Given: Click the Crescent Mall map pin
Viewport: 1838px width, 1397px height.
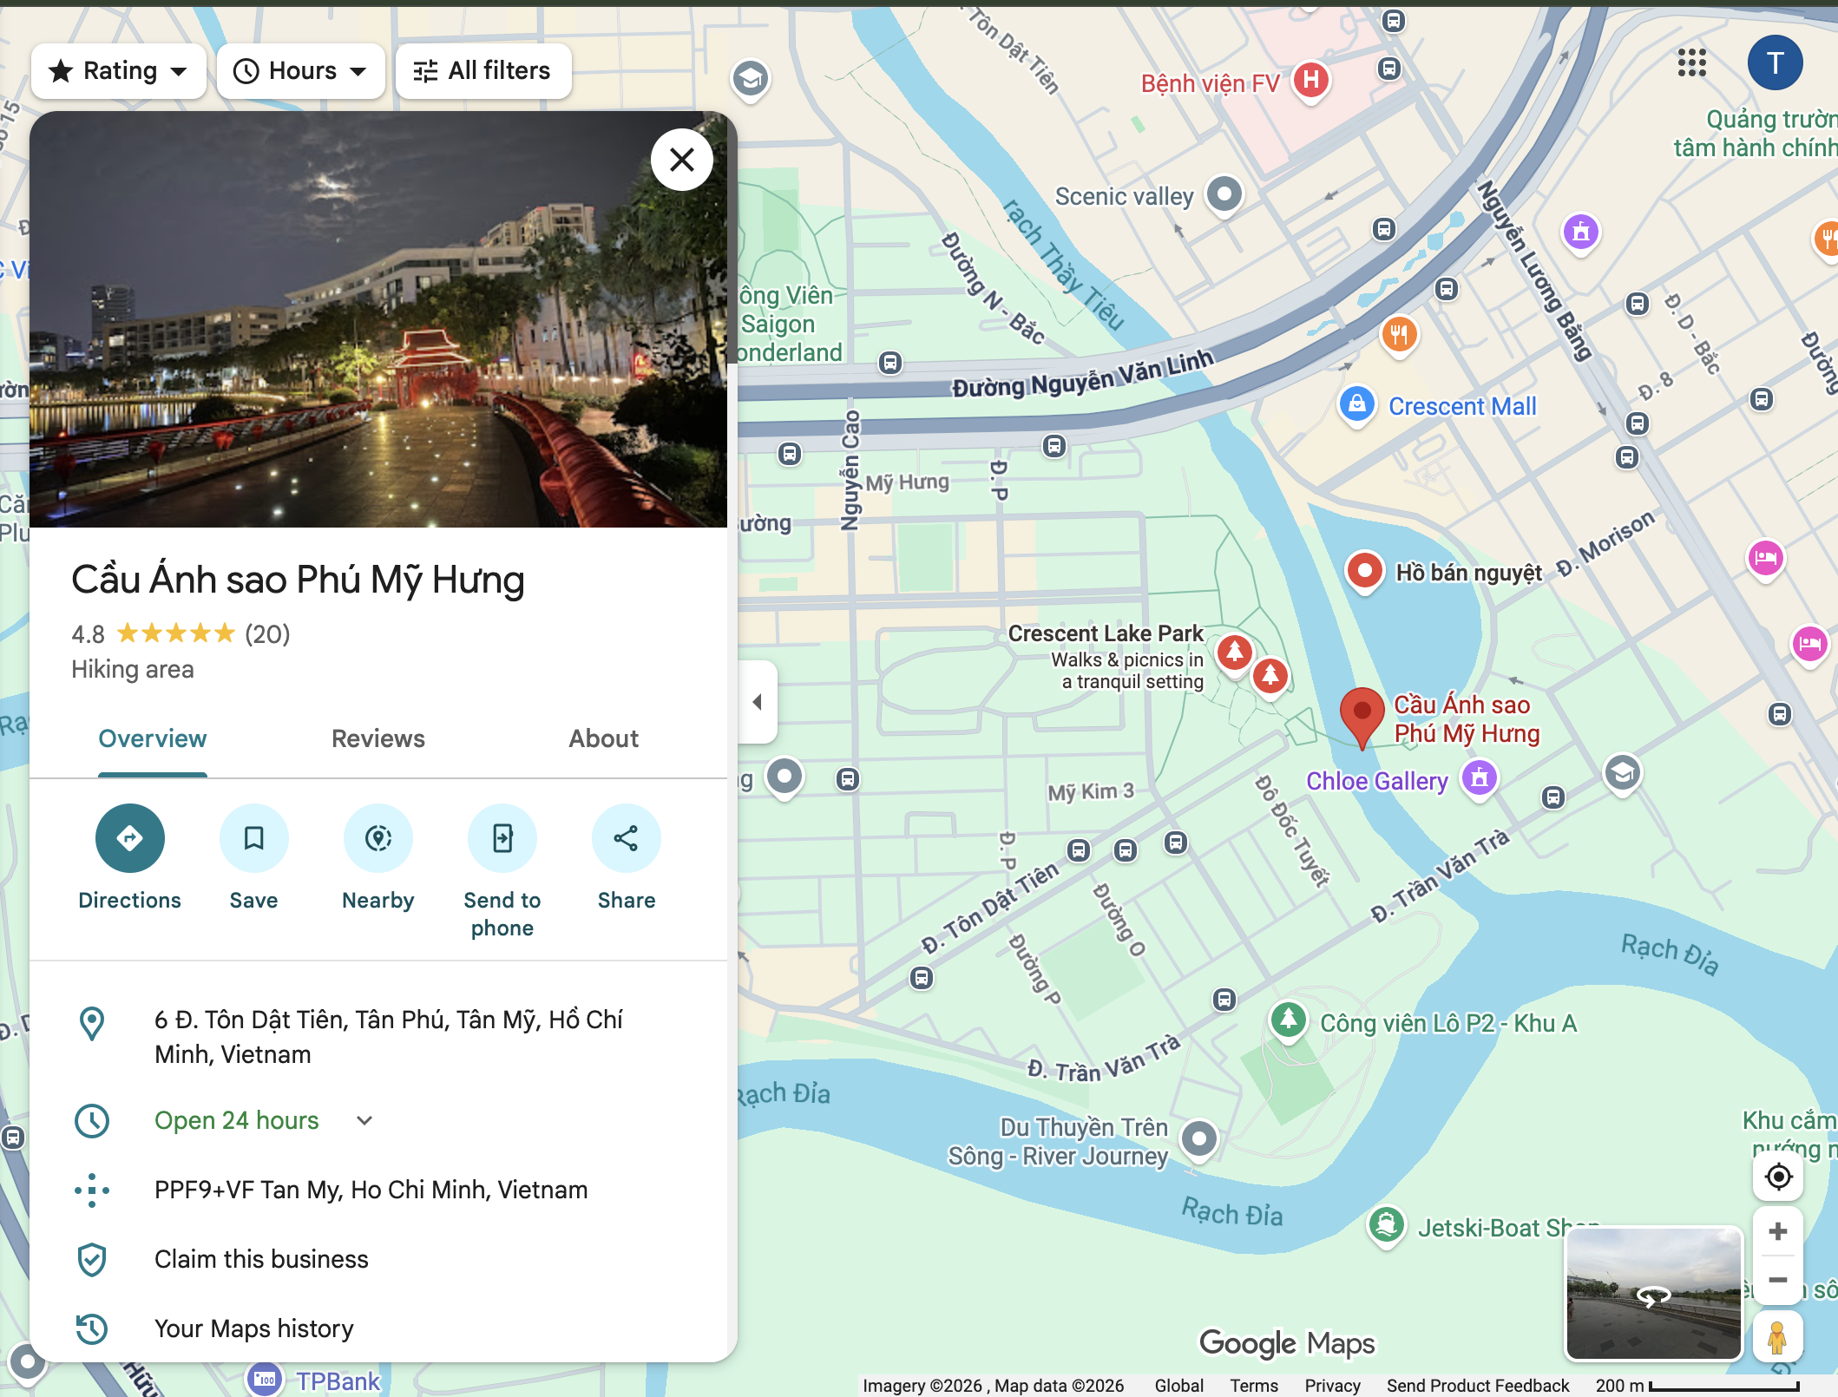Looking at the screenshot, I should pyautogui.click(x=1357, y=404).
